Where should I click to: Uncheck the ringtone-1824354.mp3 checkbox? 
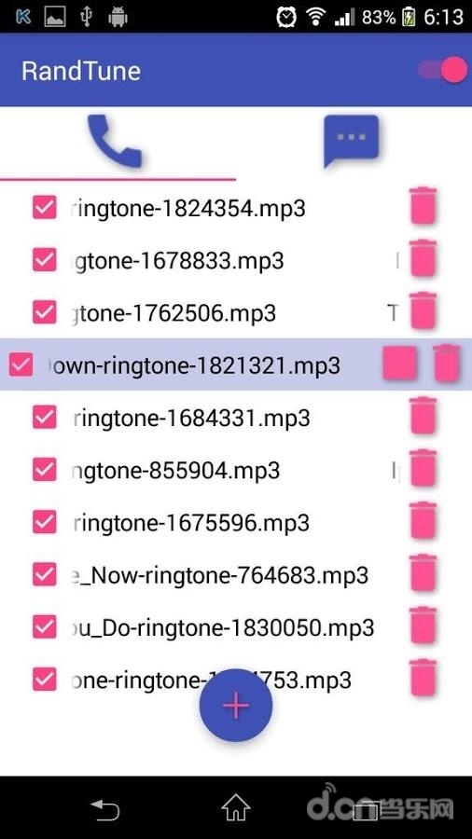(x=45, y=207)
